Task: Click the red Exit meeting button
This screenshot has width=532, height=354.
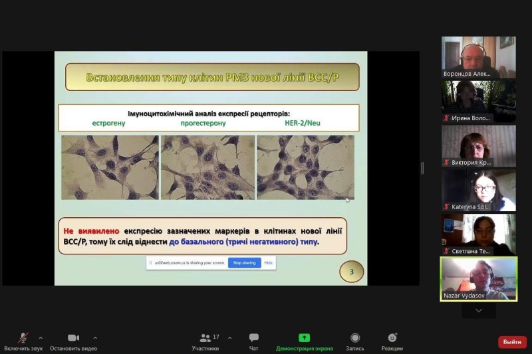Action: 512,341
